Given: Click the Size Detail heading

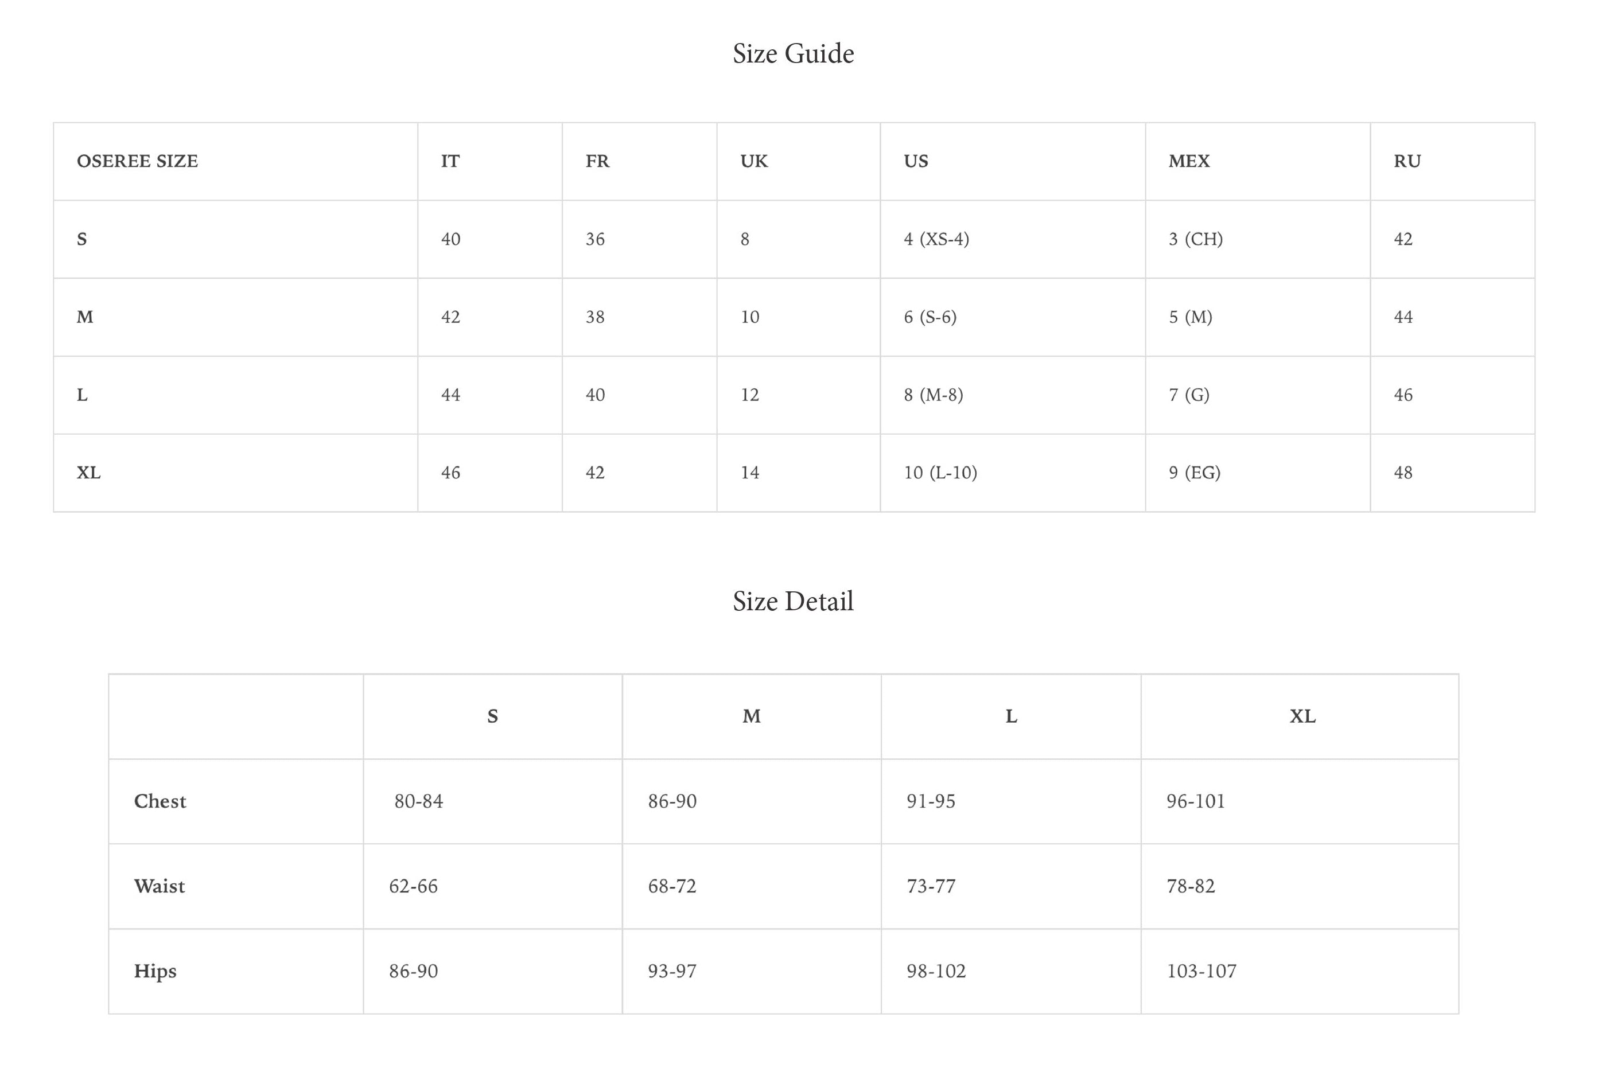Looking at the screenshot, I should coord(794,602).
